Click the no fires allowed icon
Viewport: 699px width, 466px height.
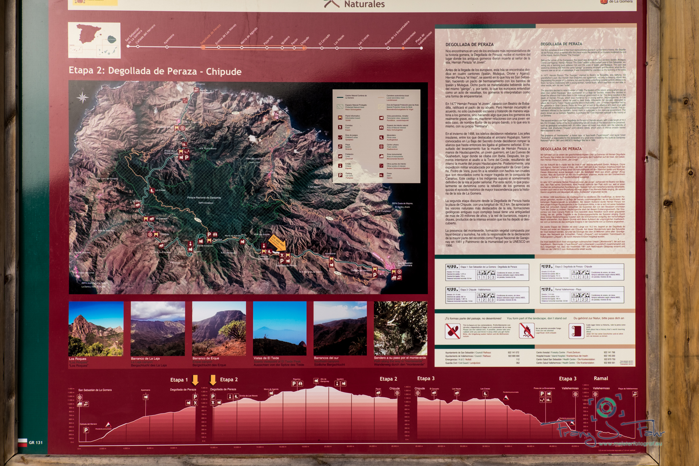coord(526,331)
